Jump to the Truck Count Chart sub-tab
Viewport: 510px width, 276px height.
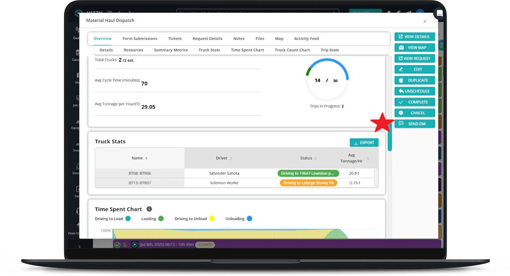coord(292,50)
